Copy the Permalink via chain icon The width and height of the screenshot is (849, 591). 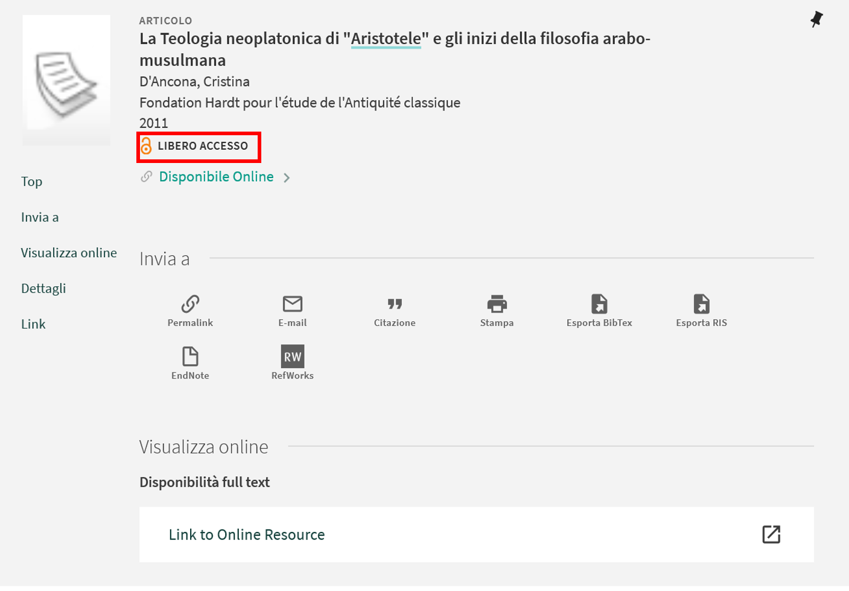(190, 304)
